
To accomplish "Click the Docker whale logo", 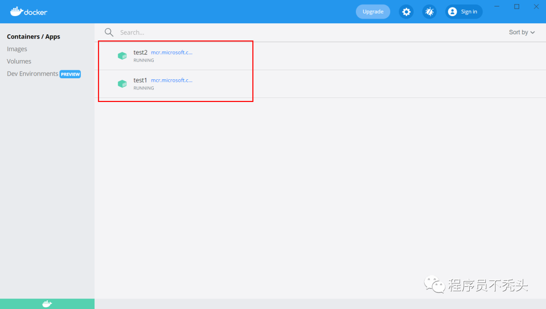I will (x=28, y=12).
